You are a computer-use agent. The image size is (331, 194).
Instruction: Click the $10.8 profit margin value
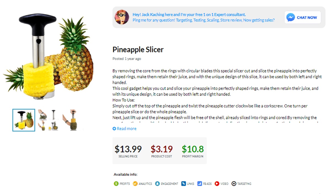[193, 149]
